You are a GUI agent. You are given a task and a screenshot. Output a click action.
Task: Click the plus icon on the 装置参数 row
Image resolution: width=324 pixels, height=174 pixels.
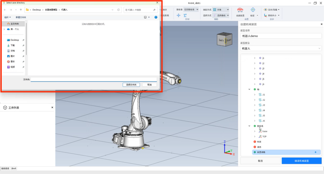tap(316, 152)
